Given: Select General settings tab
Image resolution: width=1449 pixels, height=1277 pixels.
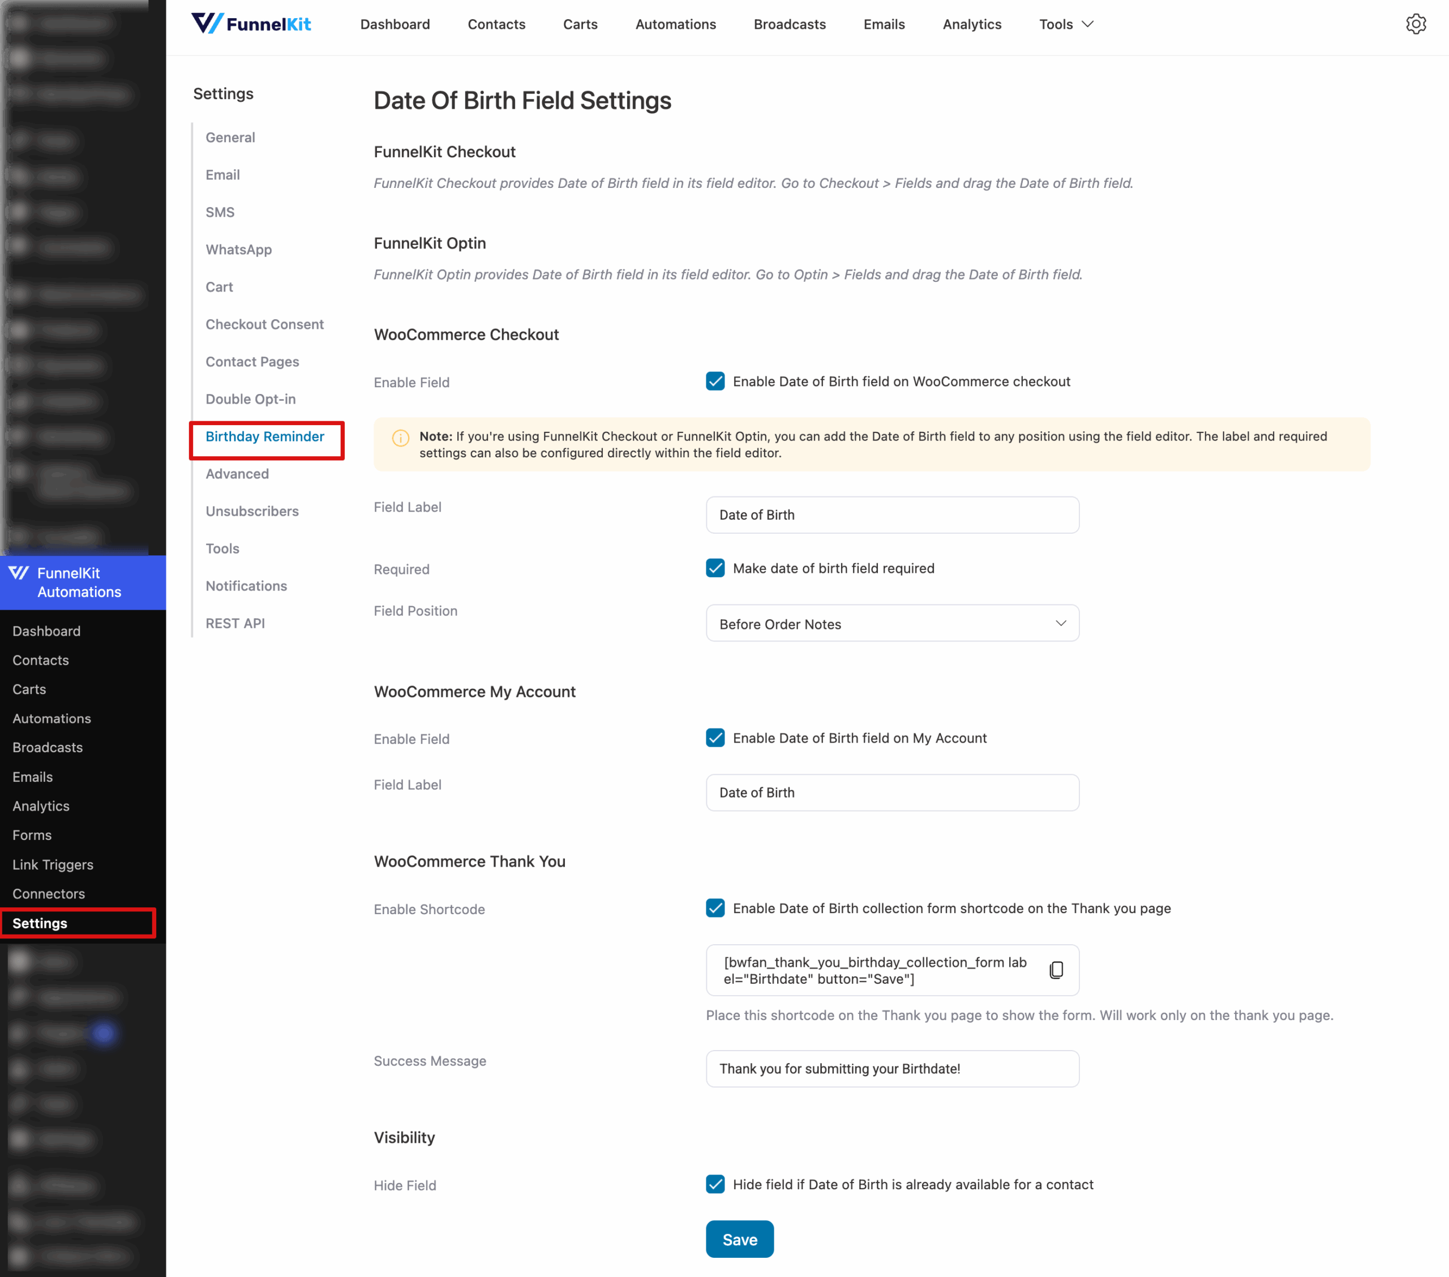Looking at the screenshot, I should 230,138.
